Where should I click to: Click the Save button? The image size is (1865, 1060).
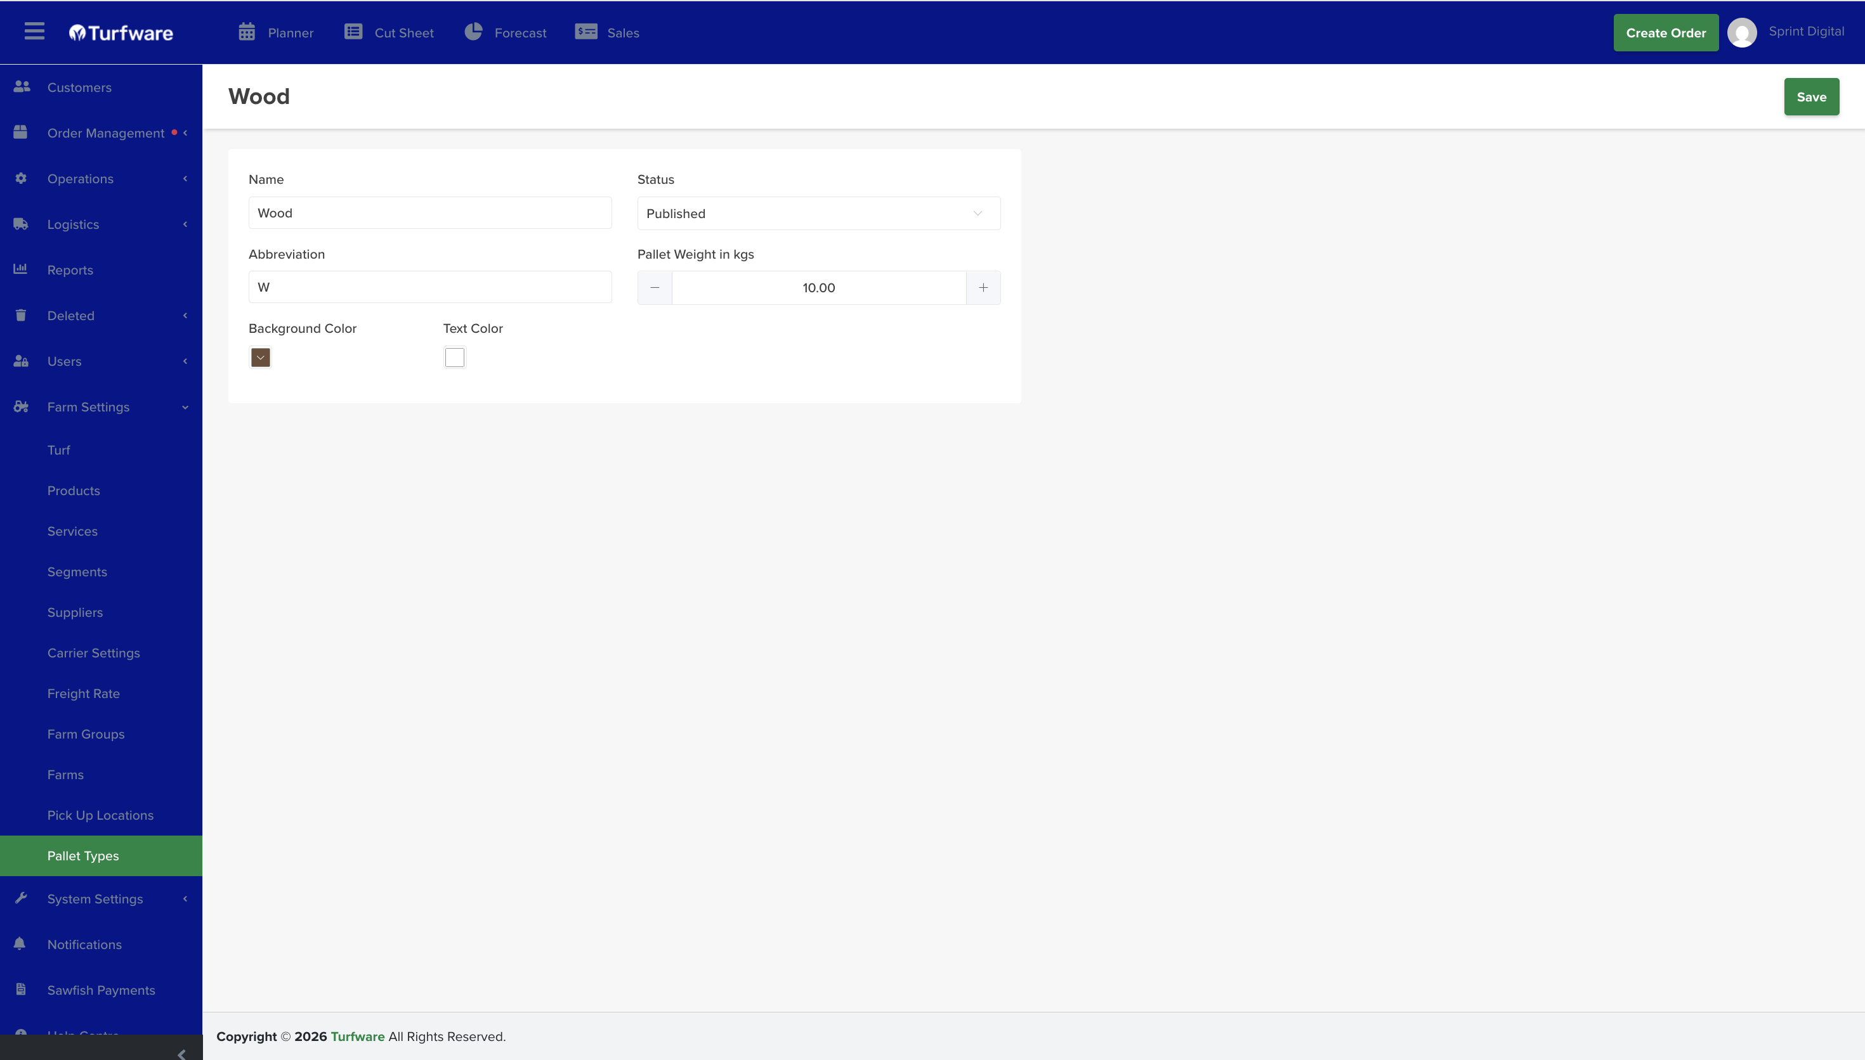1811,97
